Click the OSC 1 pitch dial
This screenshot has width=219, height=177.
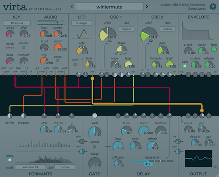(108, 35)
